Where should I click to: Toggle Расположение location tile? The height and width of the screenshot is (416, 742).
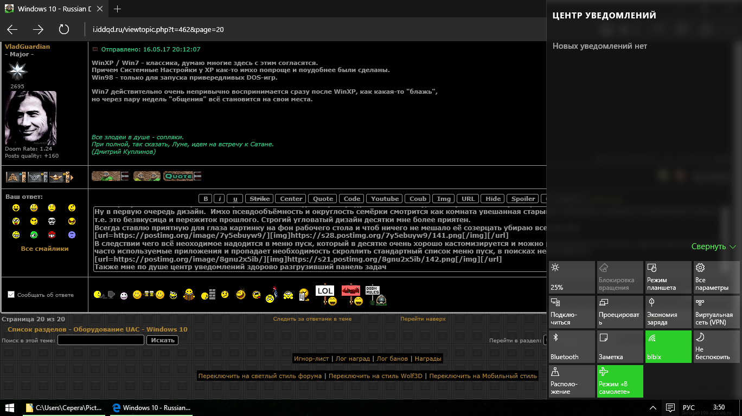pos(572,381)
